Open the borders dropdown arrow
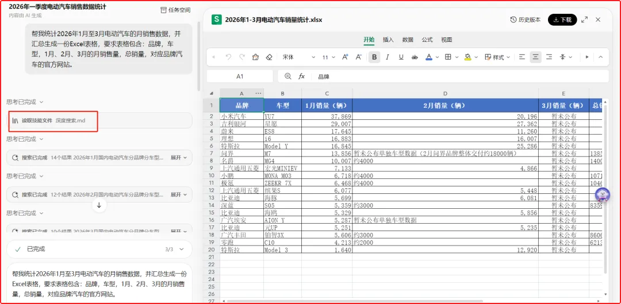 coord(457,57)
